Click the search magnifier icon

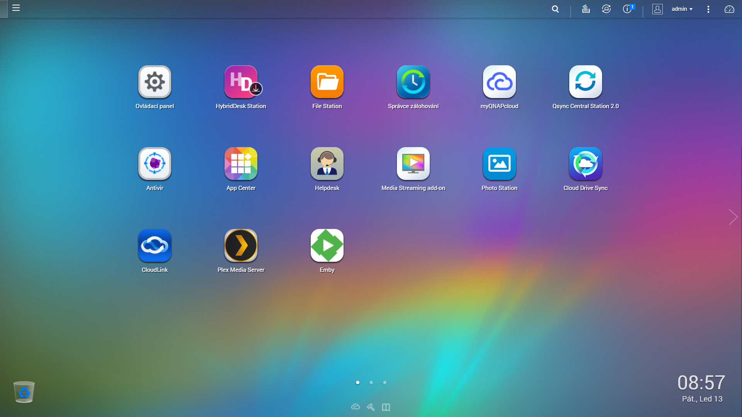tap(555, 9)
